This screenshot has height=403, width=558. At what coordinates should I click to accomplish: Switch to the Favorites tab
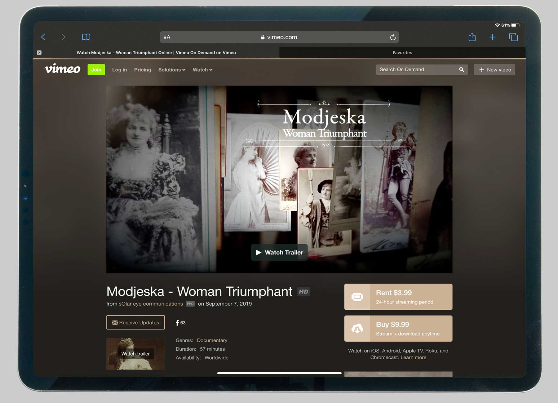[402, 53]
